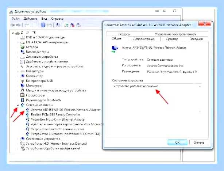Select the Системные устройства category

(43, 138)
